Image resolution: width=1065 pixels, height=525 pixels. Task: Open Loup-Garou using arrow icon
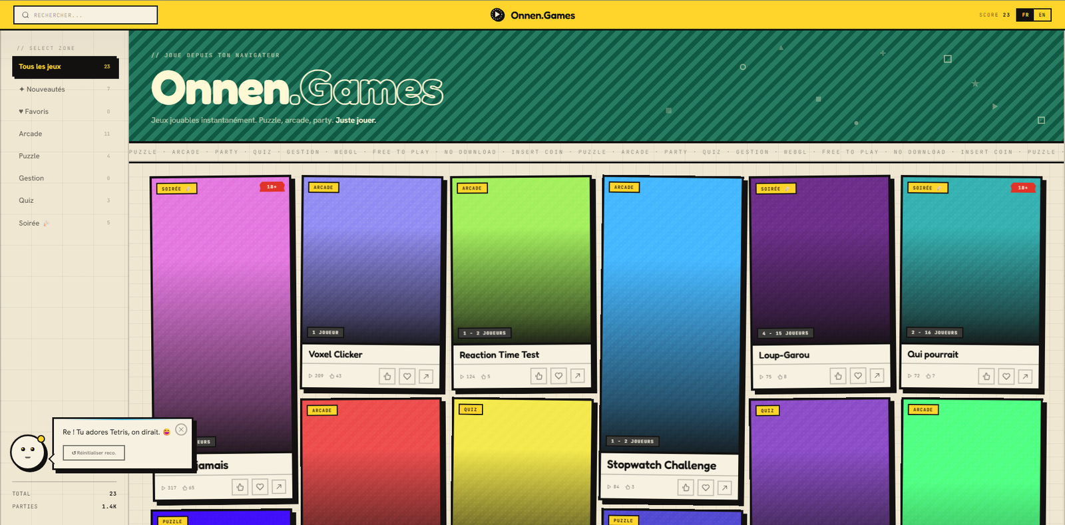click(x=877, y=376)
